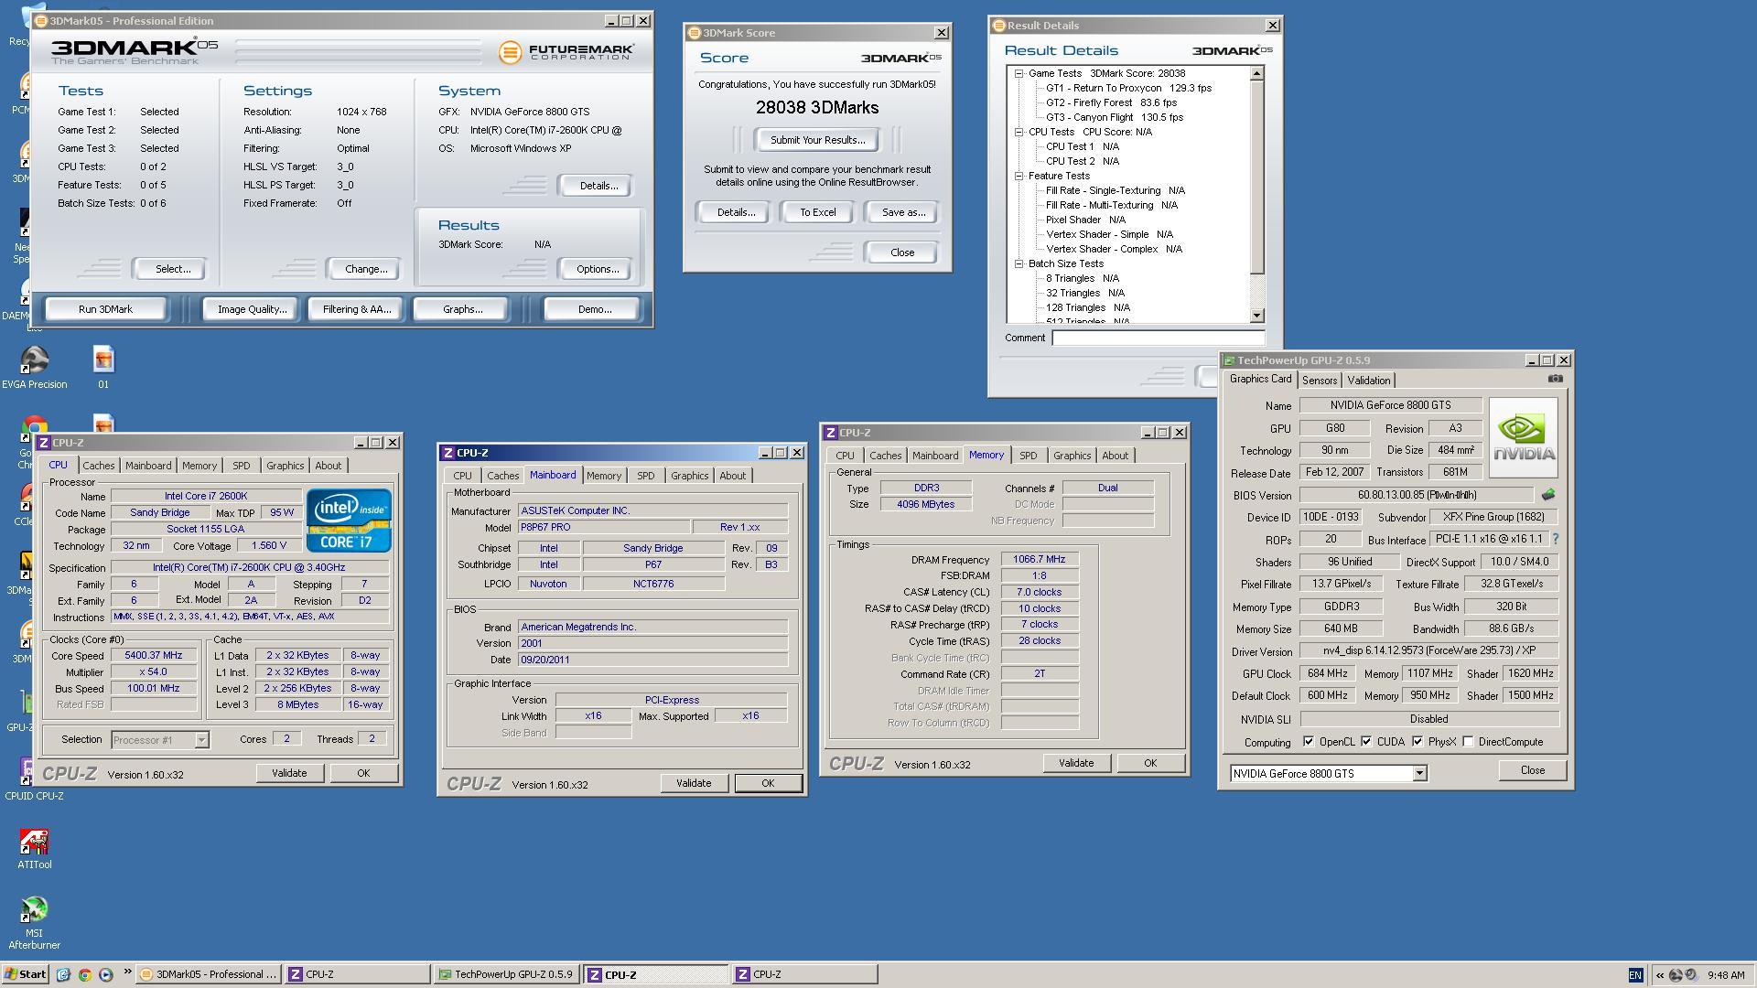Click Result Details scrollbar up arrow
The width and height of the screenshot is (1757, 988).
1256,73
